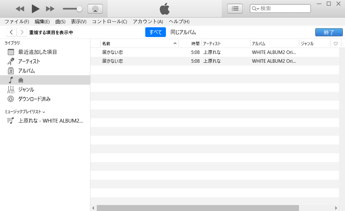
Task: Click the horizontal scrollbar left arrow
Action: (94, 208)
